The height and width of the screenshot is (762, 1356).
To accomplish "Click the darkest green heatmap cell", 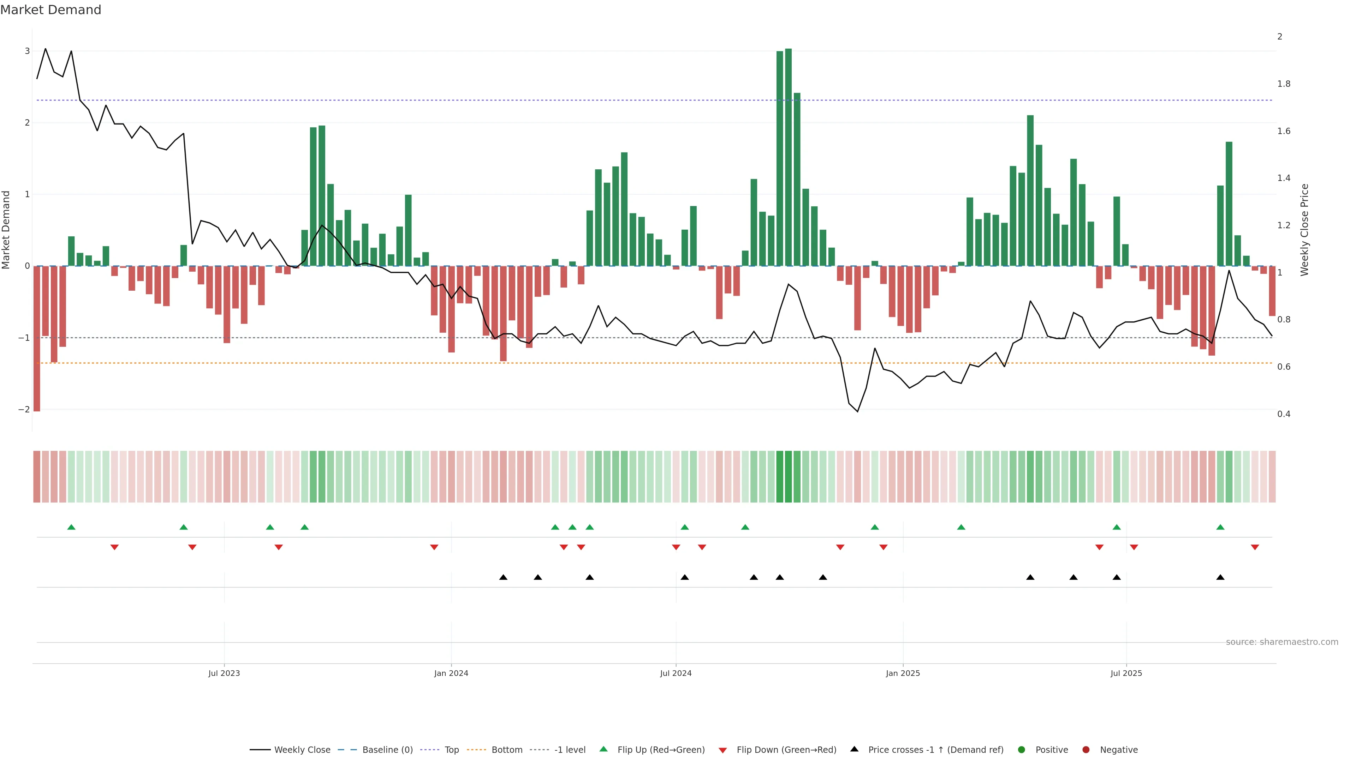I will coord(788,477).
